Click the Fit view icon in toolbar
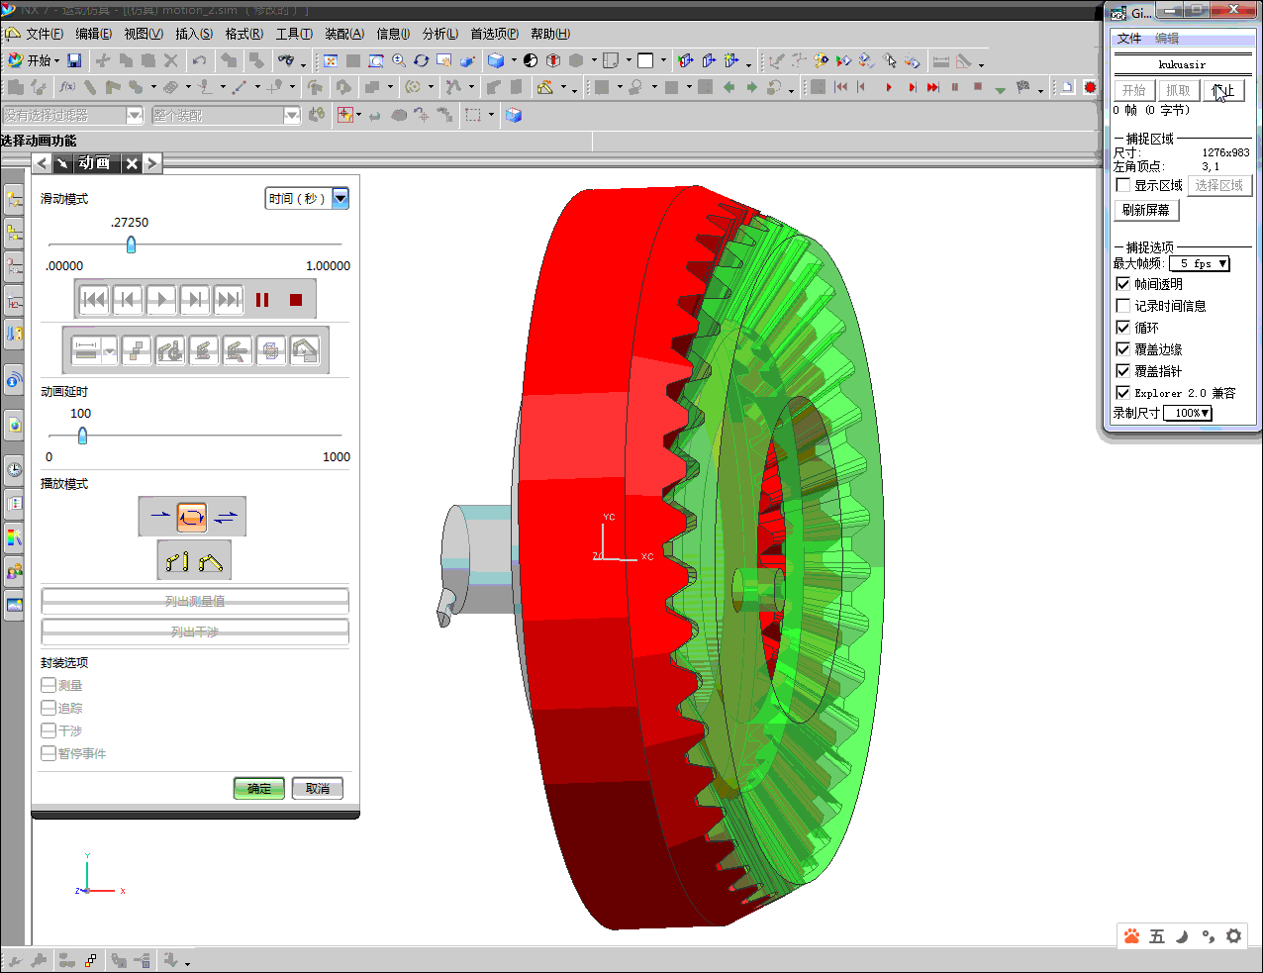The image size is (1263, 973). 331,60
